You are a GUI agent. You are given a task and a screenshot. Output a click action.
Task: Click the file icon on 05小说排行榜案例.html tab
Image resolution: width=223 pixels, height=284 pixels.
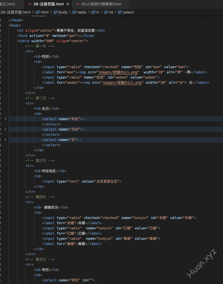[x=78, y=4]
